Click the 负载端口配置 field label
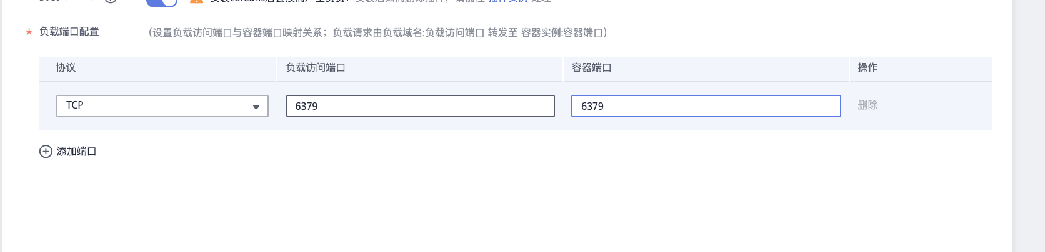The image size is (1045, 252). coord(69,32)
